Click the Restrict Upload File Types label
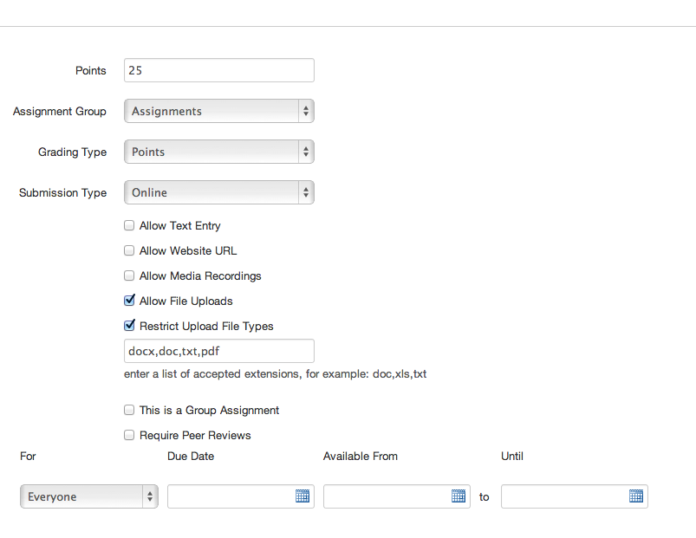Image resolution: width=696 pixels, height=538 pixels. click(x=206, y=327)
